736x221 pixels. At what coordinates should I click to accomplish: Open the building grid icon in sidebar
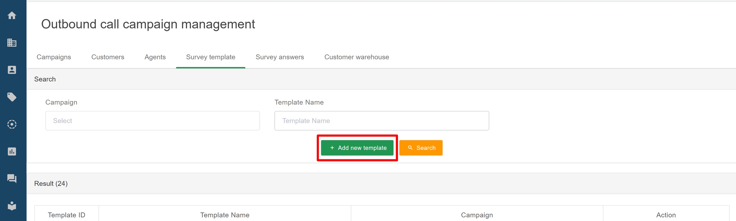[12, 42]
